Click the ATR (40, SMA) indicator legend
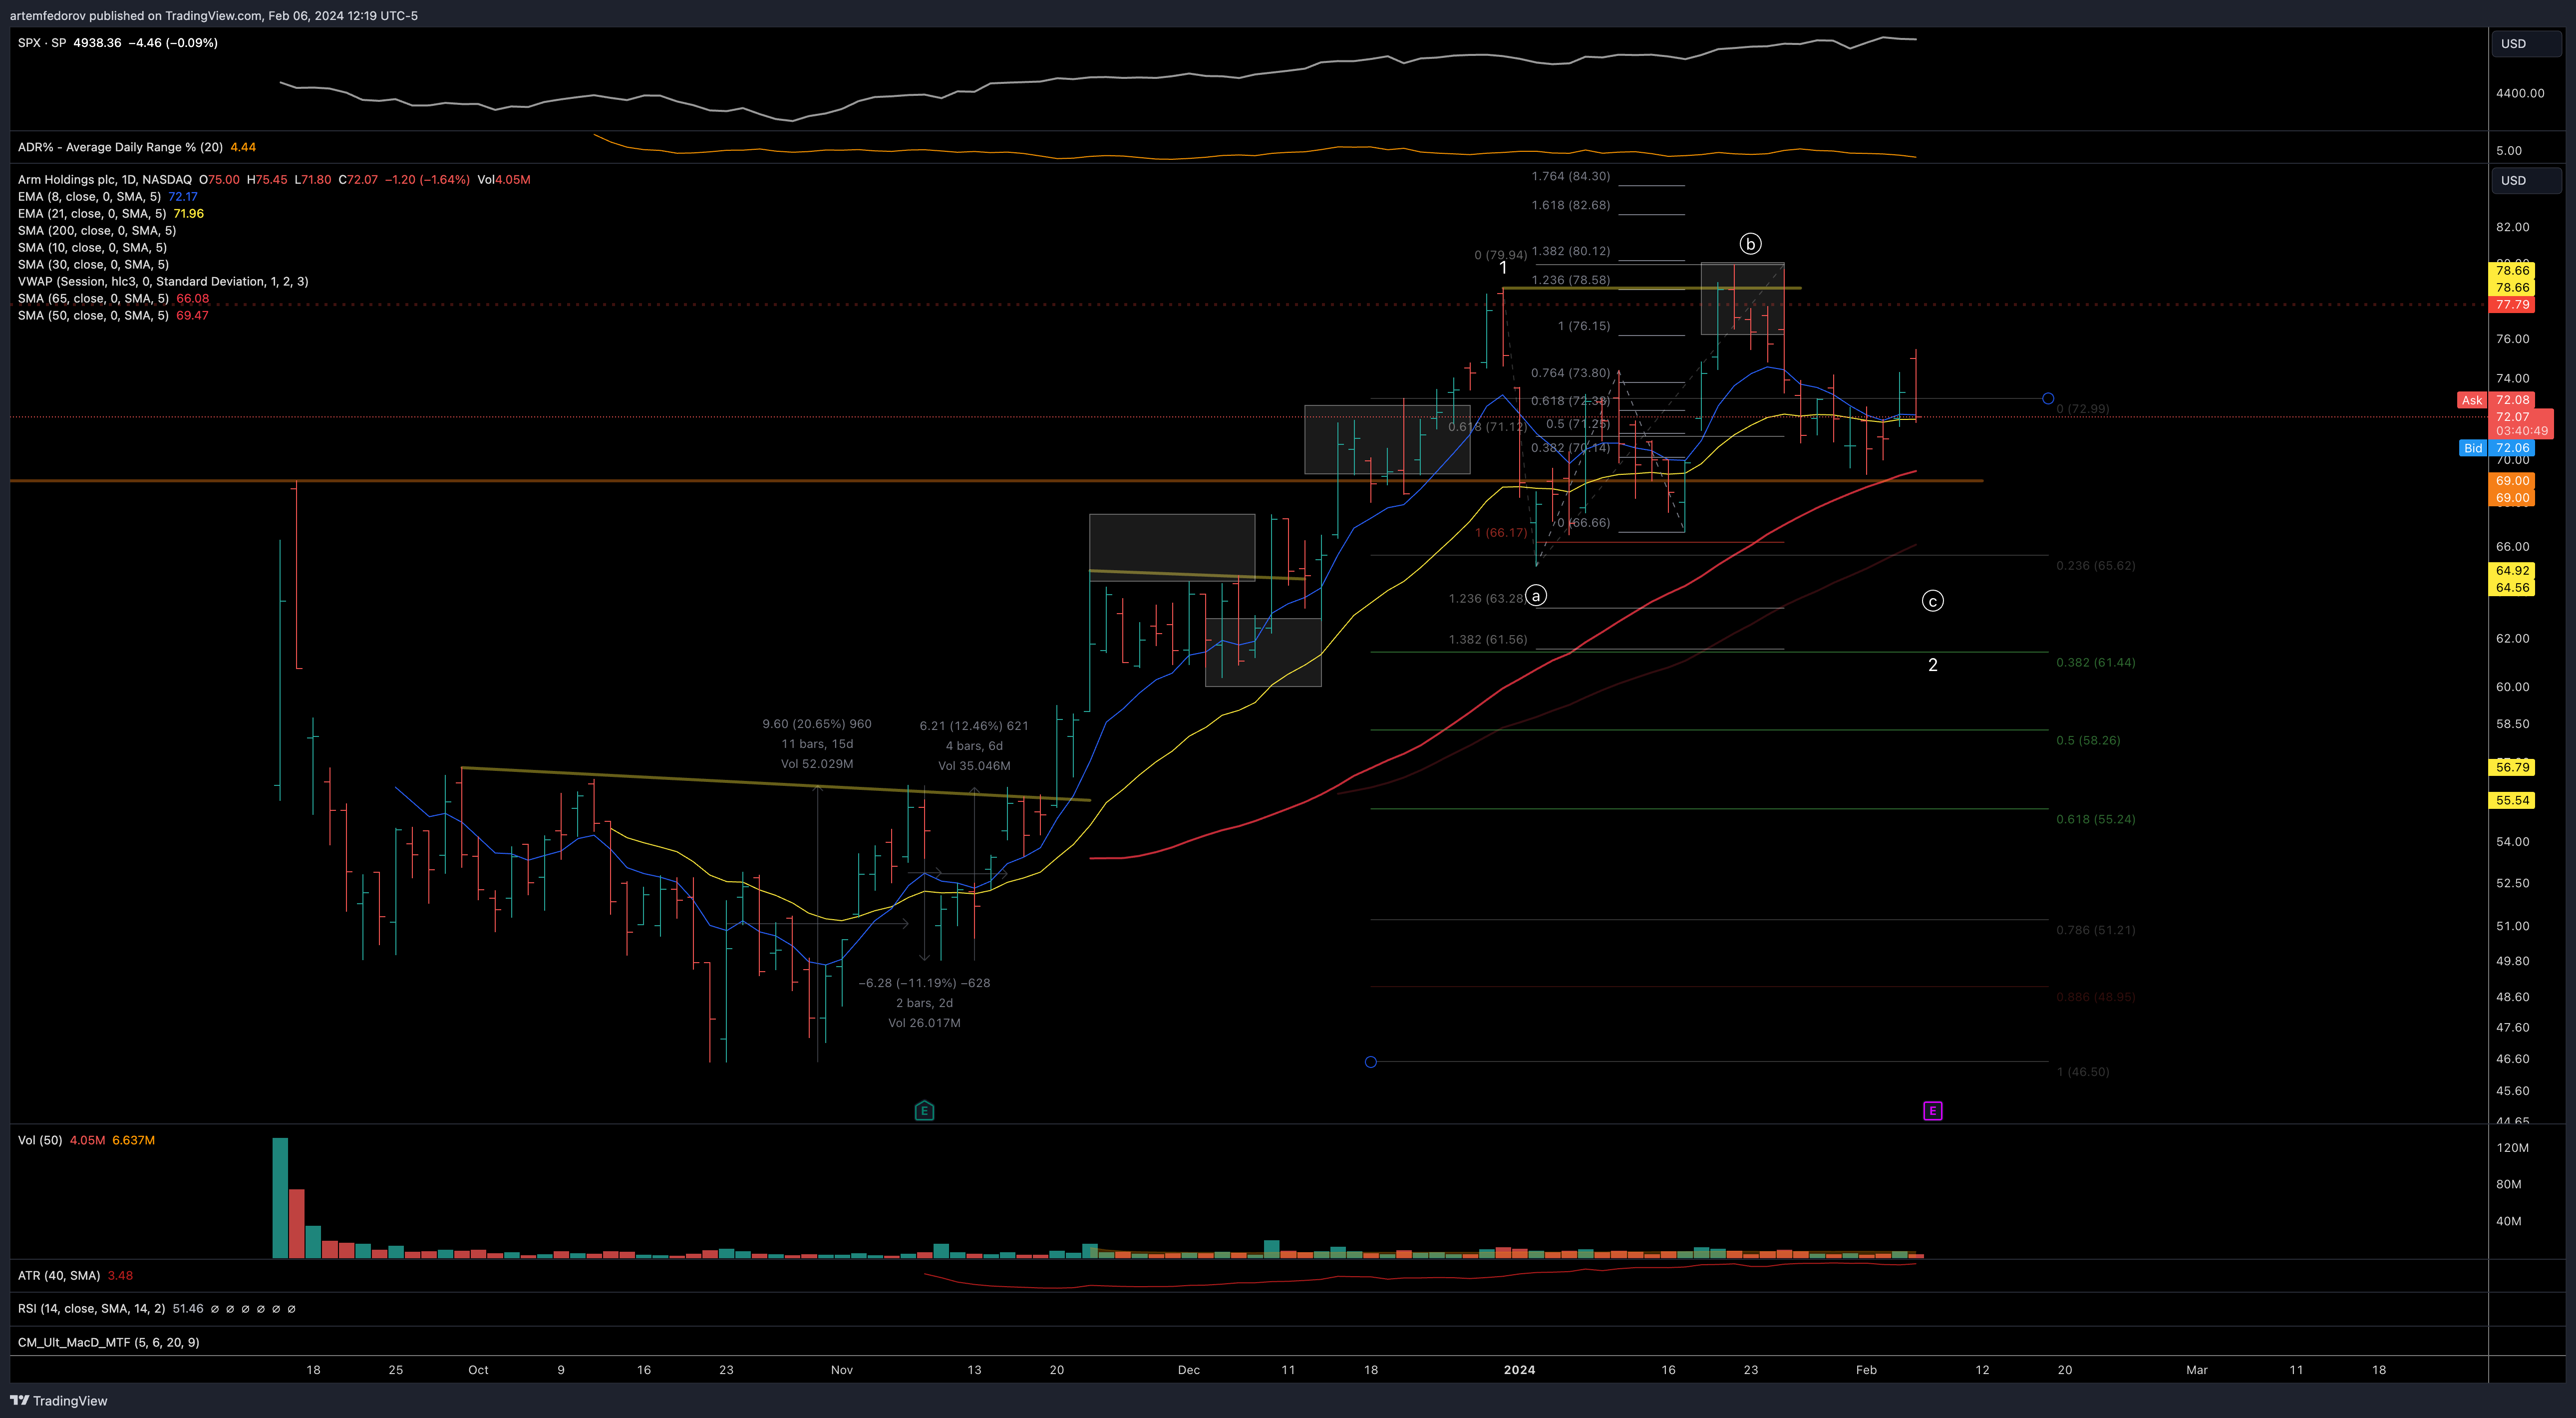This screenshot has width=2576, height=1418. click(x=75, y=1275)
